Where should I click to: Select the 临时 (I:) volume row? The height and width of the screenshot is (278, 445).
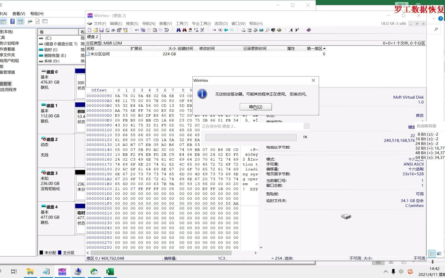pyautogui.click(x=62, y=50)
